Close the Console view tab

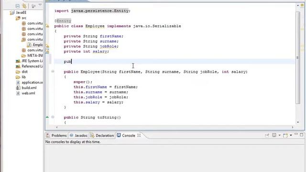click(139, 135)
